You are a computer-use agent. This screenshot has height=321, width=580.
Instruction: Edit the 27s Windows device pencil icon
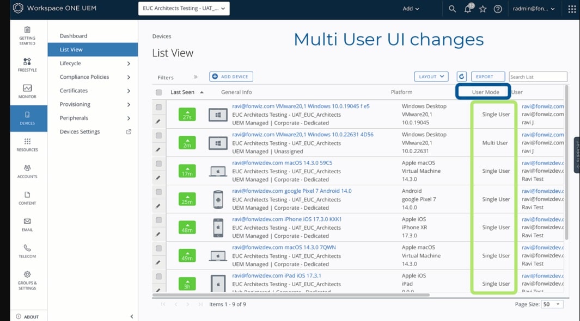(158, 121)
